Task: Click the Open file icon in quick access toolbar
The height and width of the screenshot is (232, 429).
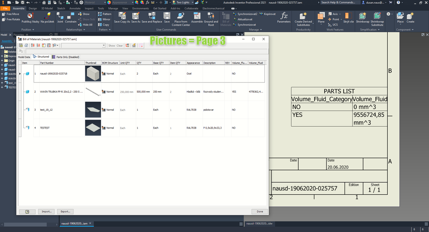Action: [x=17, y=3]
